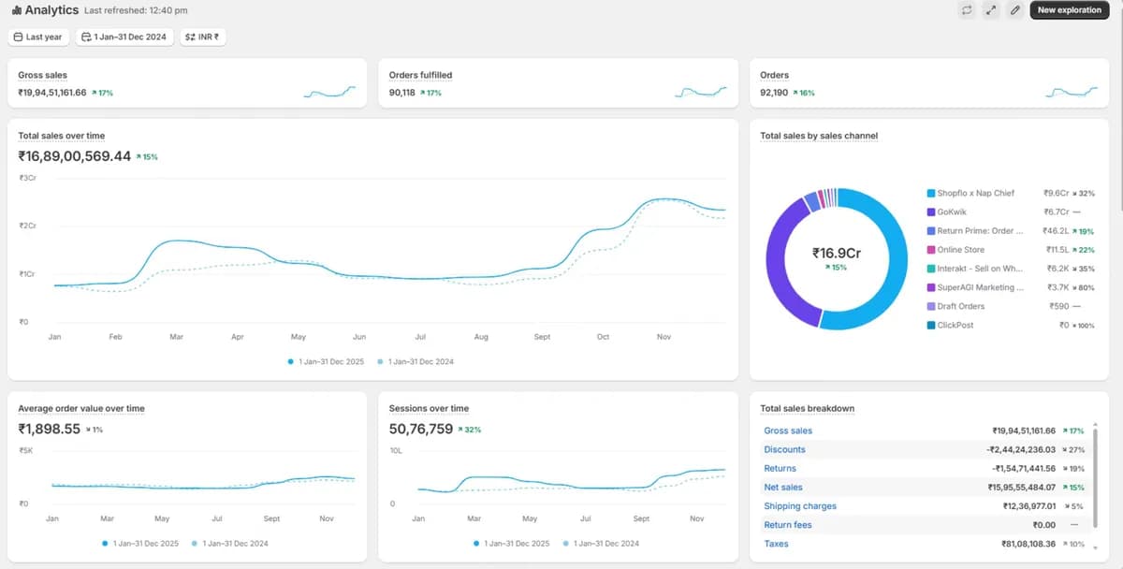
Task: Select the ₹16,89,00,569.44 total sales figure
Action: pyautogui.click(x=74, y=156)
